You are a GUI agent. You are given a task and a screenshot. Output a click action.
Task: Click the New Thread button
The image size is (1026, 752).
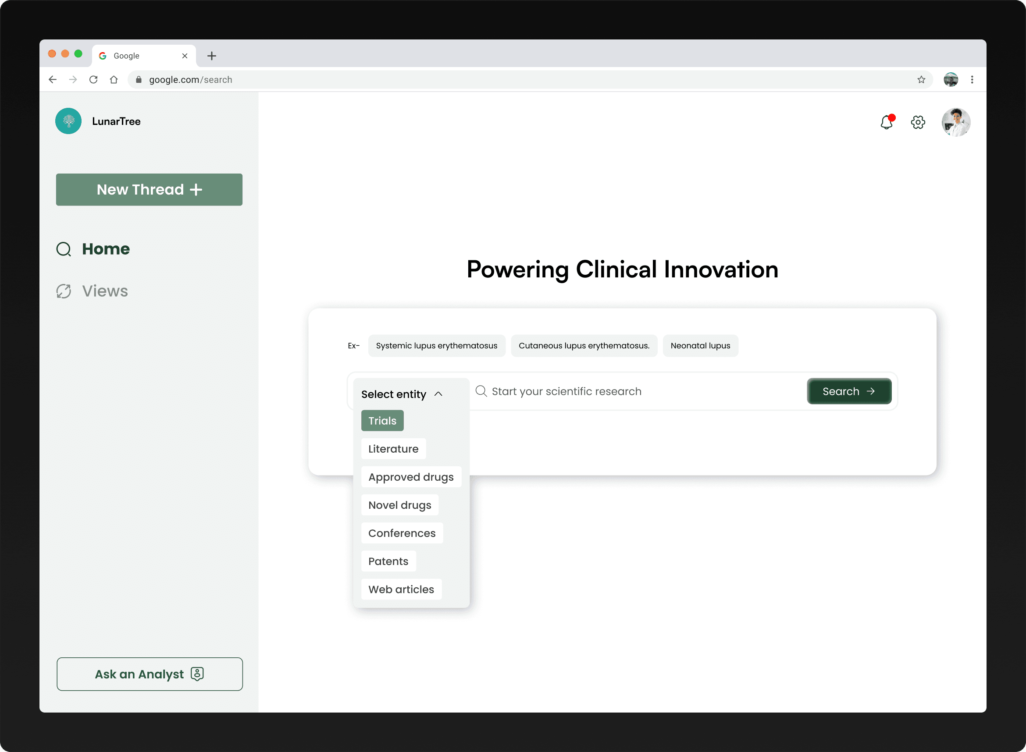point(149,189)
